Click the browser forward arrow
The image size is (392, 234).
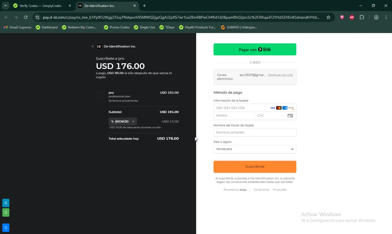point(16,17)
